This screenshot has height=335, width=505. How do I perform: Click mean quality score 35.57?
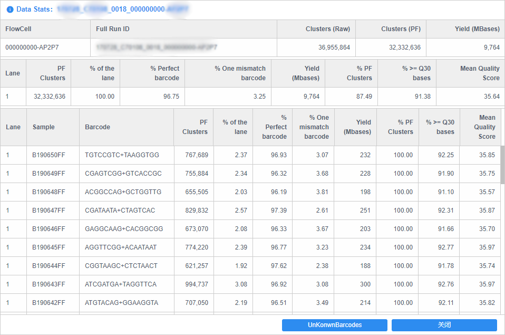pos(487,192)
